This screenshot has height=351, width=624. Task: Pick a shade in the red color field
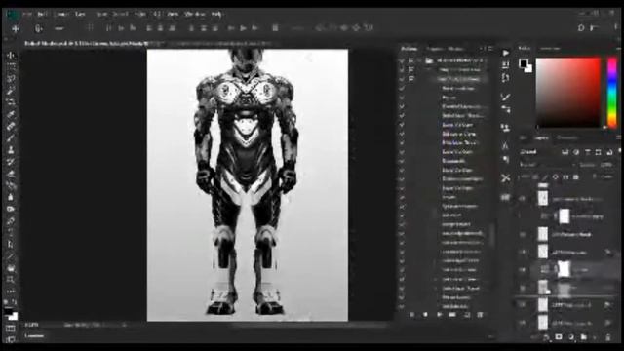coord(567,93)
